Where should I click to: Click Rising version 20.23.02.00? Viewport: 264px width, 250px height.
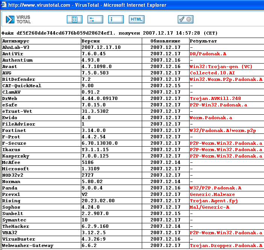[98, 201]
